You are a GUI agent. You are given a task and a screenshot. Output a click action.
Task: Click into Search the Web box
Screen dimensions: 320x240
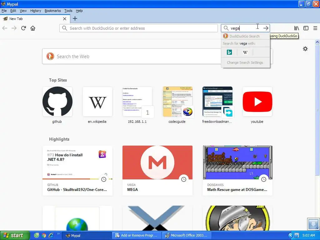coord(132,56)
